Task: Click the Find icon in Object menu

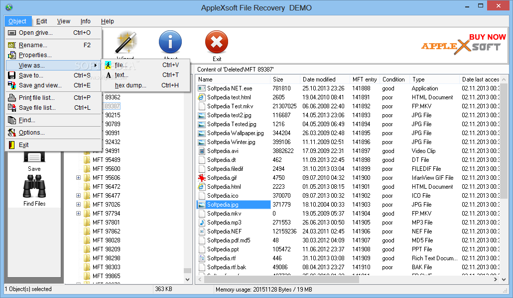Action: click(12, 120)
